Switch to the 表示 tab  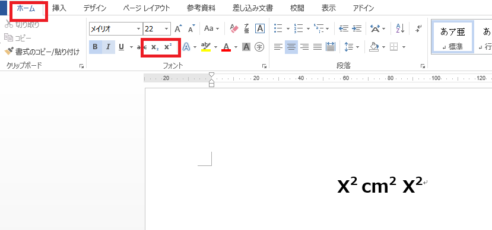point(329,8)
